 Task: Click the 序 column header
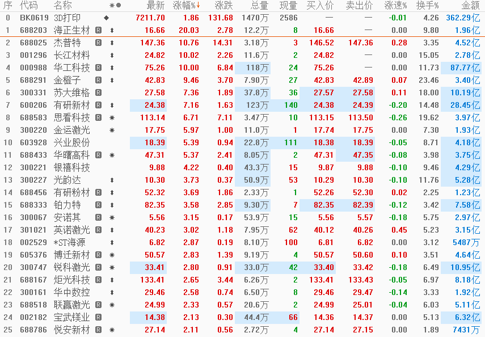[8, 5]
